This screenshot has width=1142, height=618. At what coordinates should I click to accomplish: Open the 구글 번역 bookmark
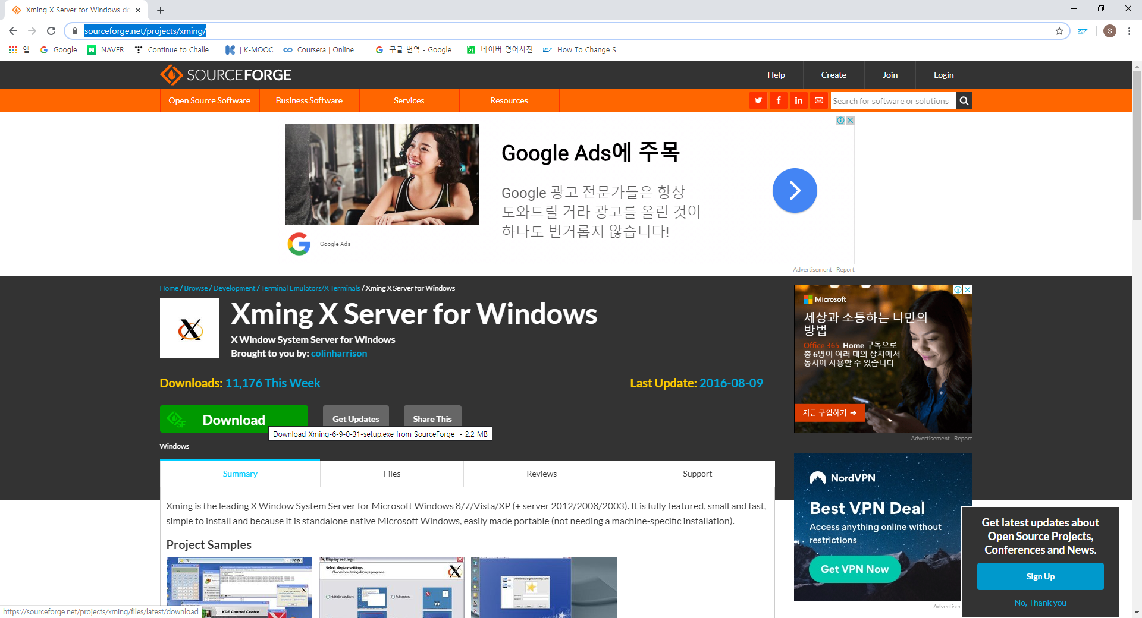(416, 50)
